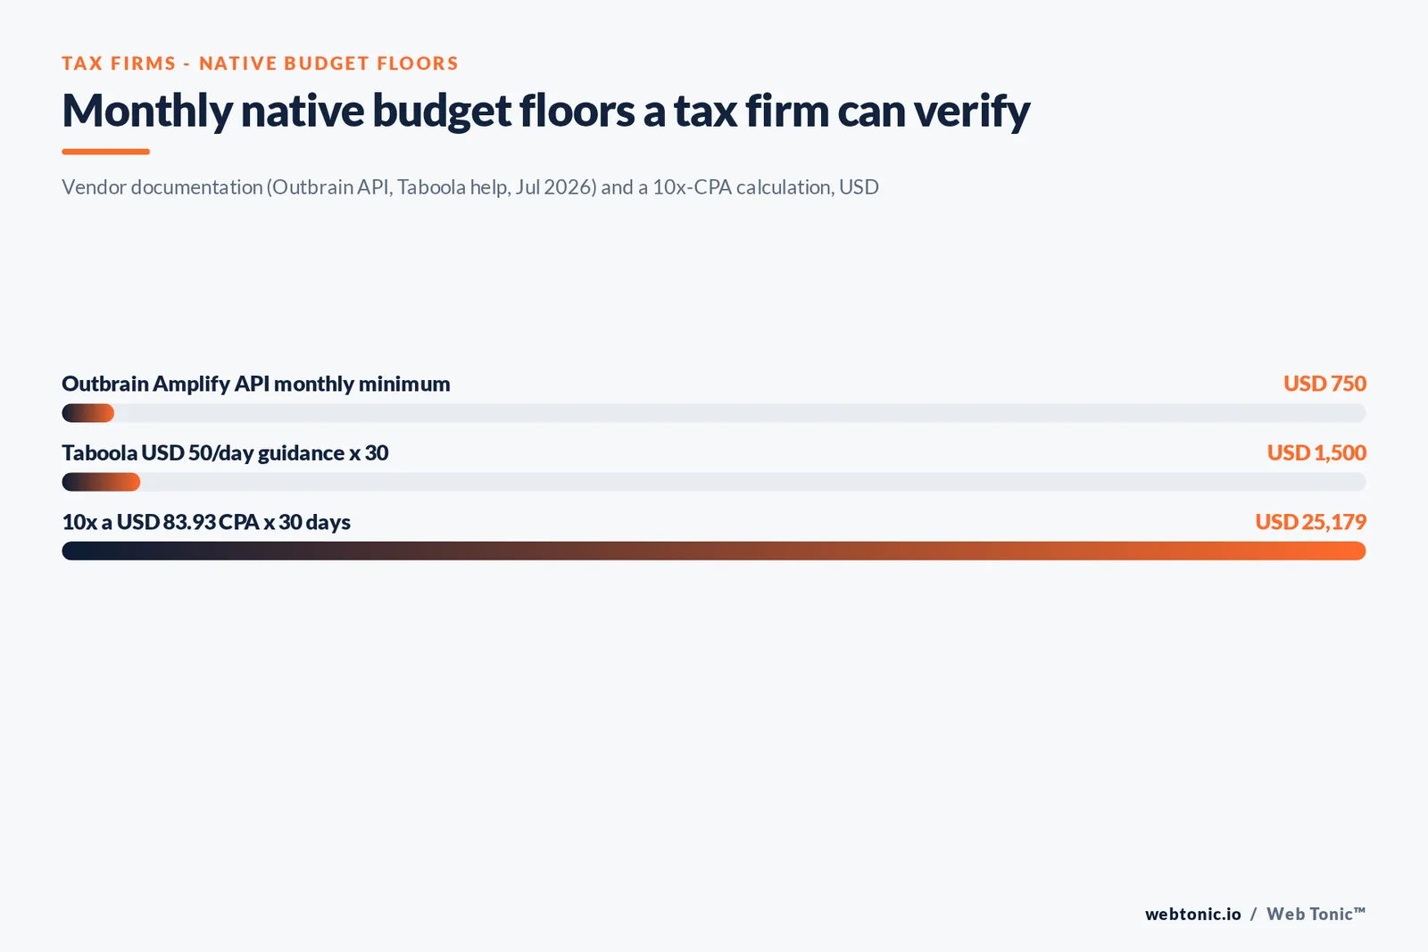Screen dimensions: 1428x952
Task: Select the "USD 750" value
Action: click(x=1324, y=384)
